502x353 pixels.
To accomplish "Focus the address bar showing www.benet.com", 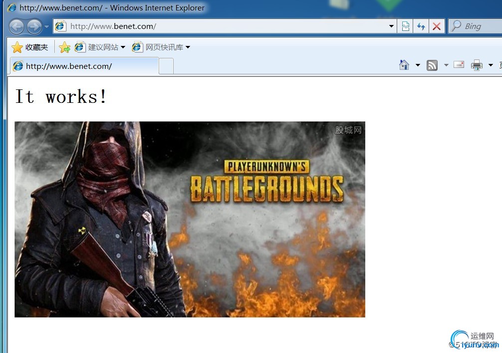I will click(225, 26).
